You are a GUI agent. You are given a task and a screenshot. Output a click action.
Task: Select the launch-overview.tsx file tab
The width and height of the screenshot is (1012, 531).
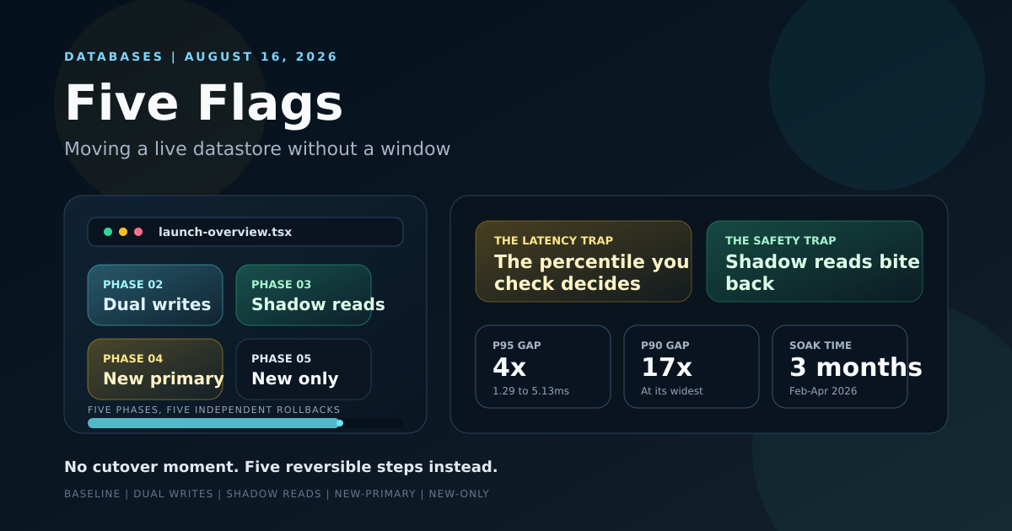pos(225,232)
